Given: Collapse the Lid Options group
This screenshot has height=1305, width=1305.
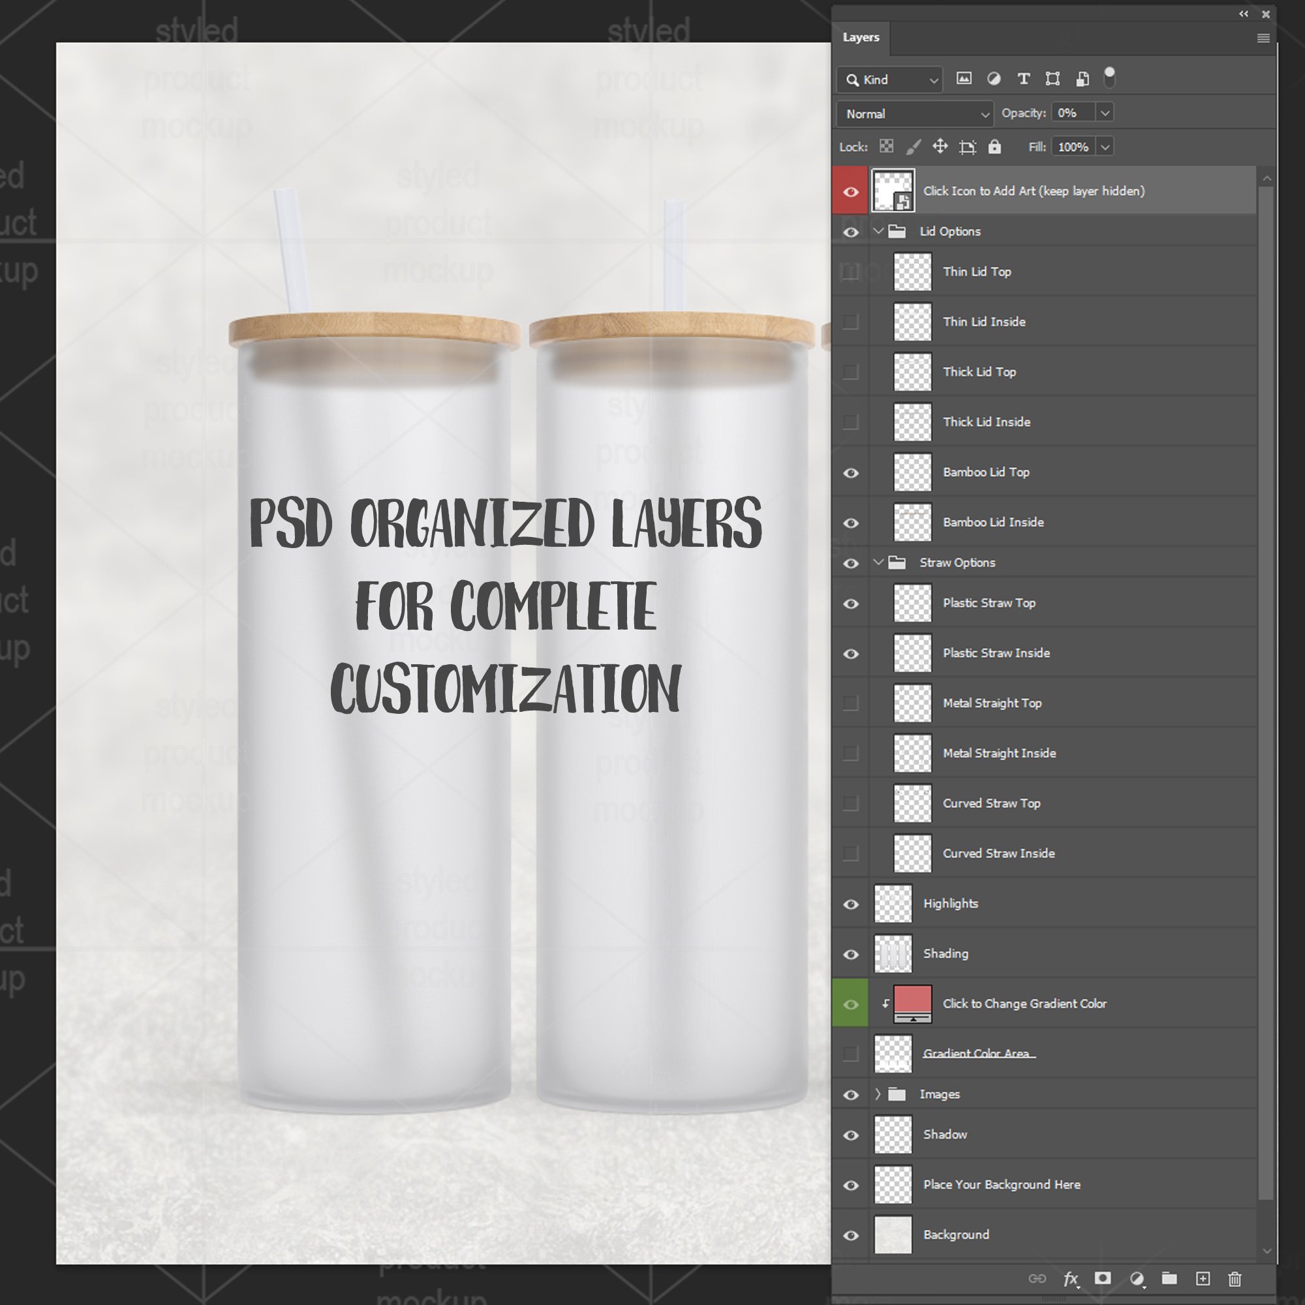Looking at the screenshot, I should click(879, 231).
